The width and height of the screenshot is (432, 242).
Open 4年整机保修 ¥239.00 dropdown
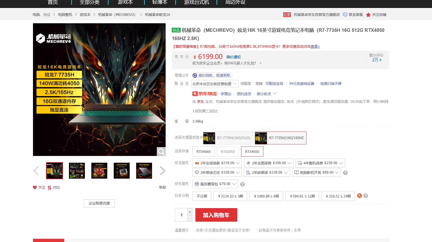(x=320, y=163)
